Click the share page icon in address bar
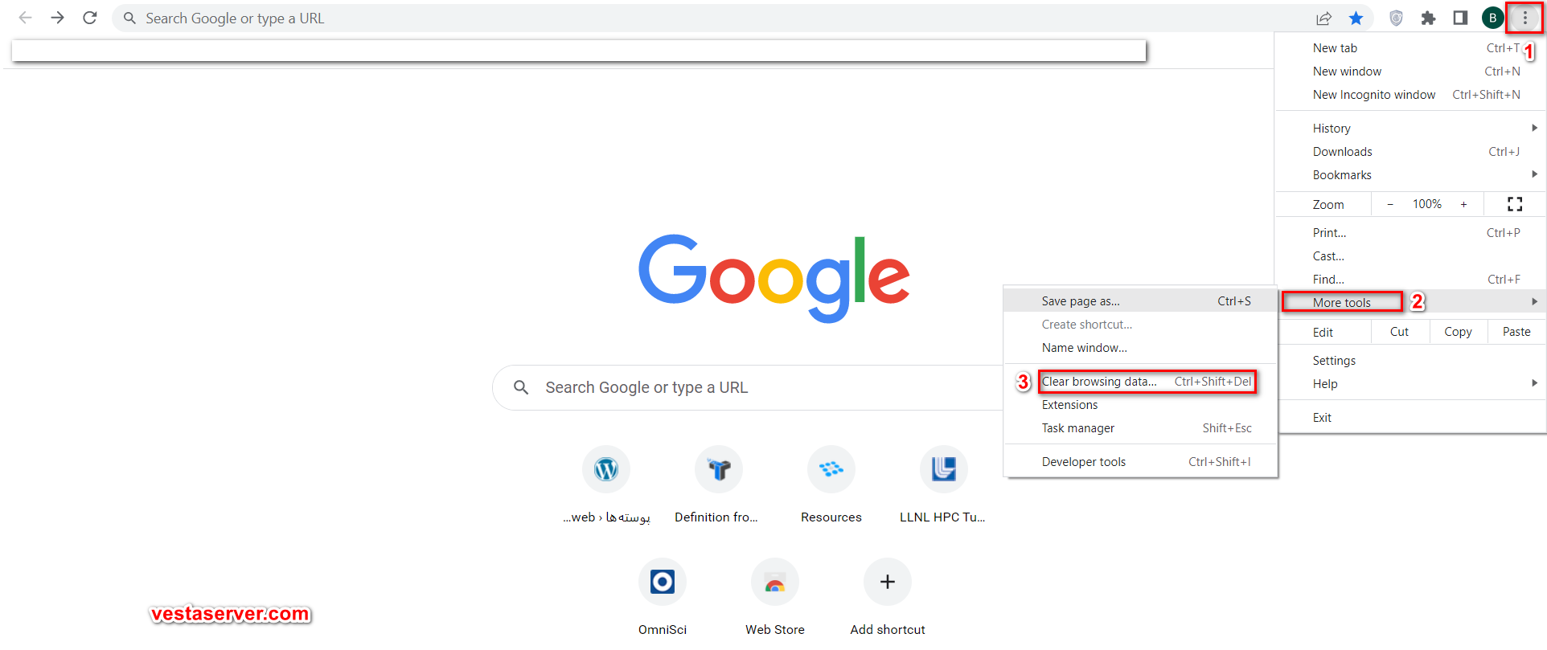Screen dimensions: 1547x650 (x=1323, y=18)
